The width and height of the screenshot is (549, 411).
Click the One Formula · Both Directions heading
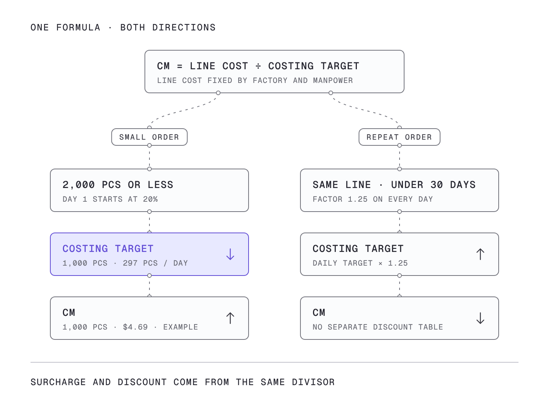click(x=123, y=27)
